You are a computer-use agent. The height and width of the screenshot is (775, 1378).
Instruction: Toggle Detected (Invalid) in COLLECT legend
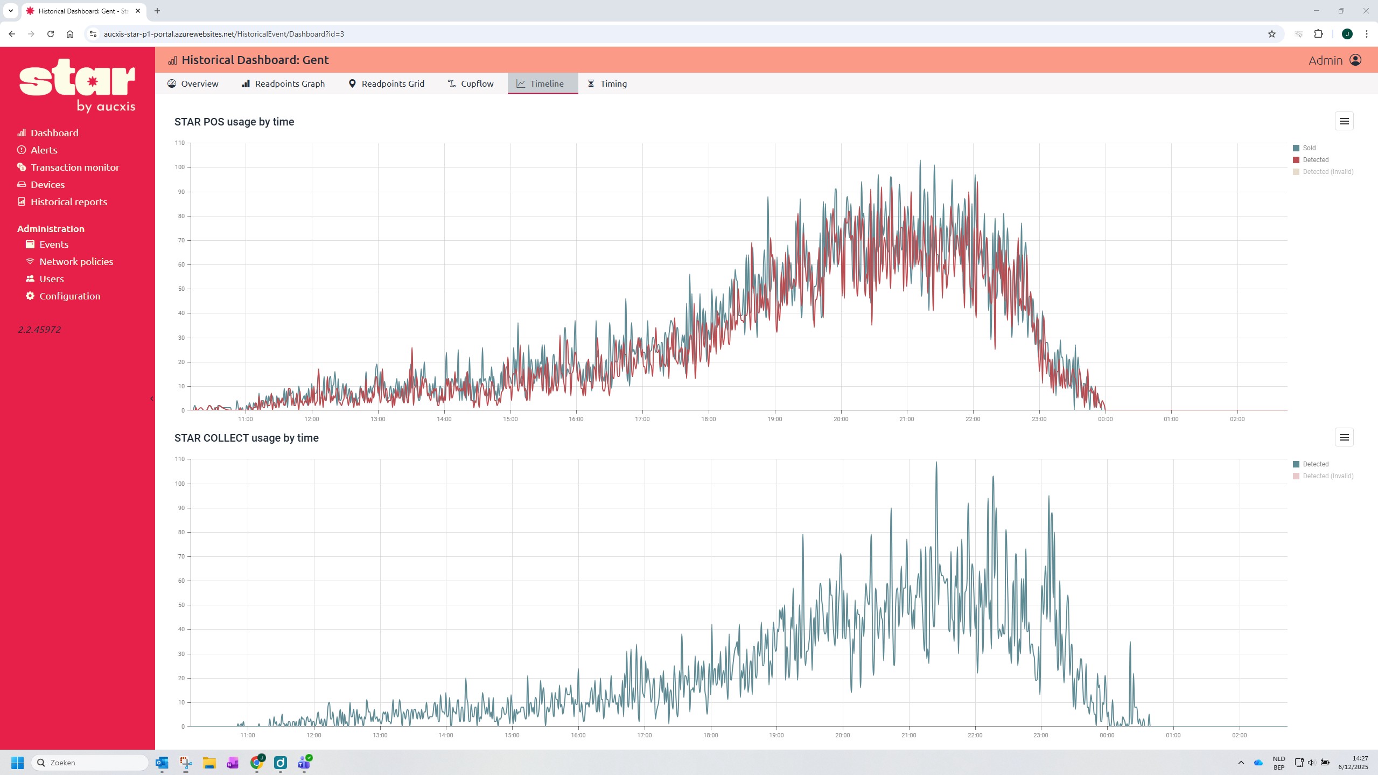pos(1323,476)
